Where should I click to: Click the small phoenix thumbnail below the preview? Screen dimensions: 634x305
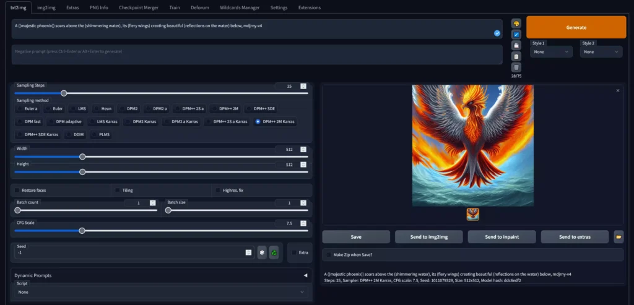click(473, 214)
